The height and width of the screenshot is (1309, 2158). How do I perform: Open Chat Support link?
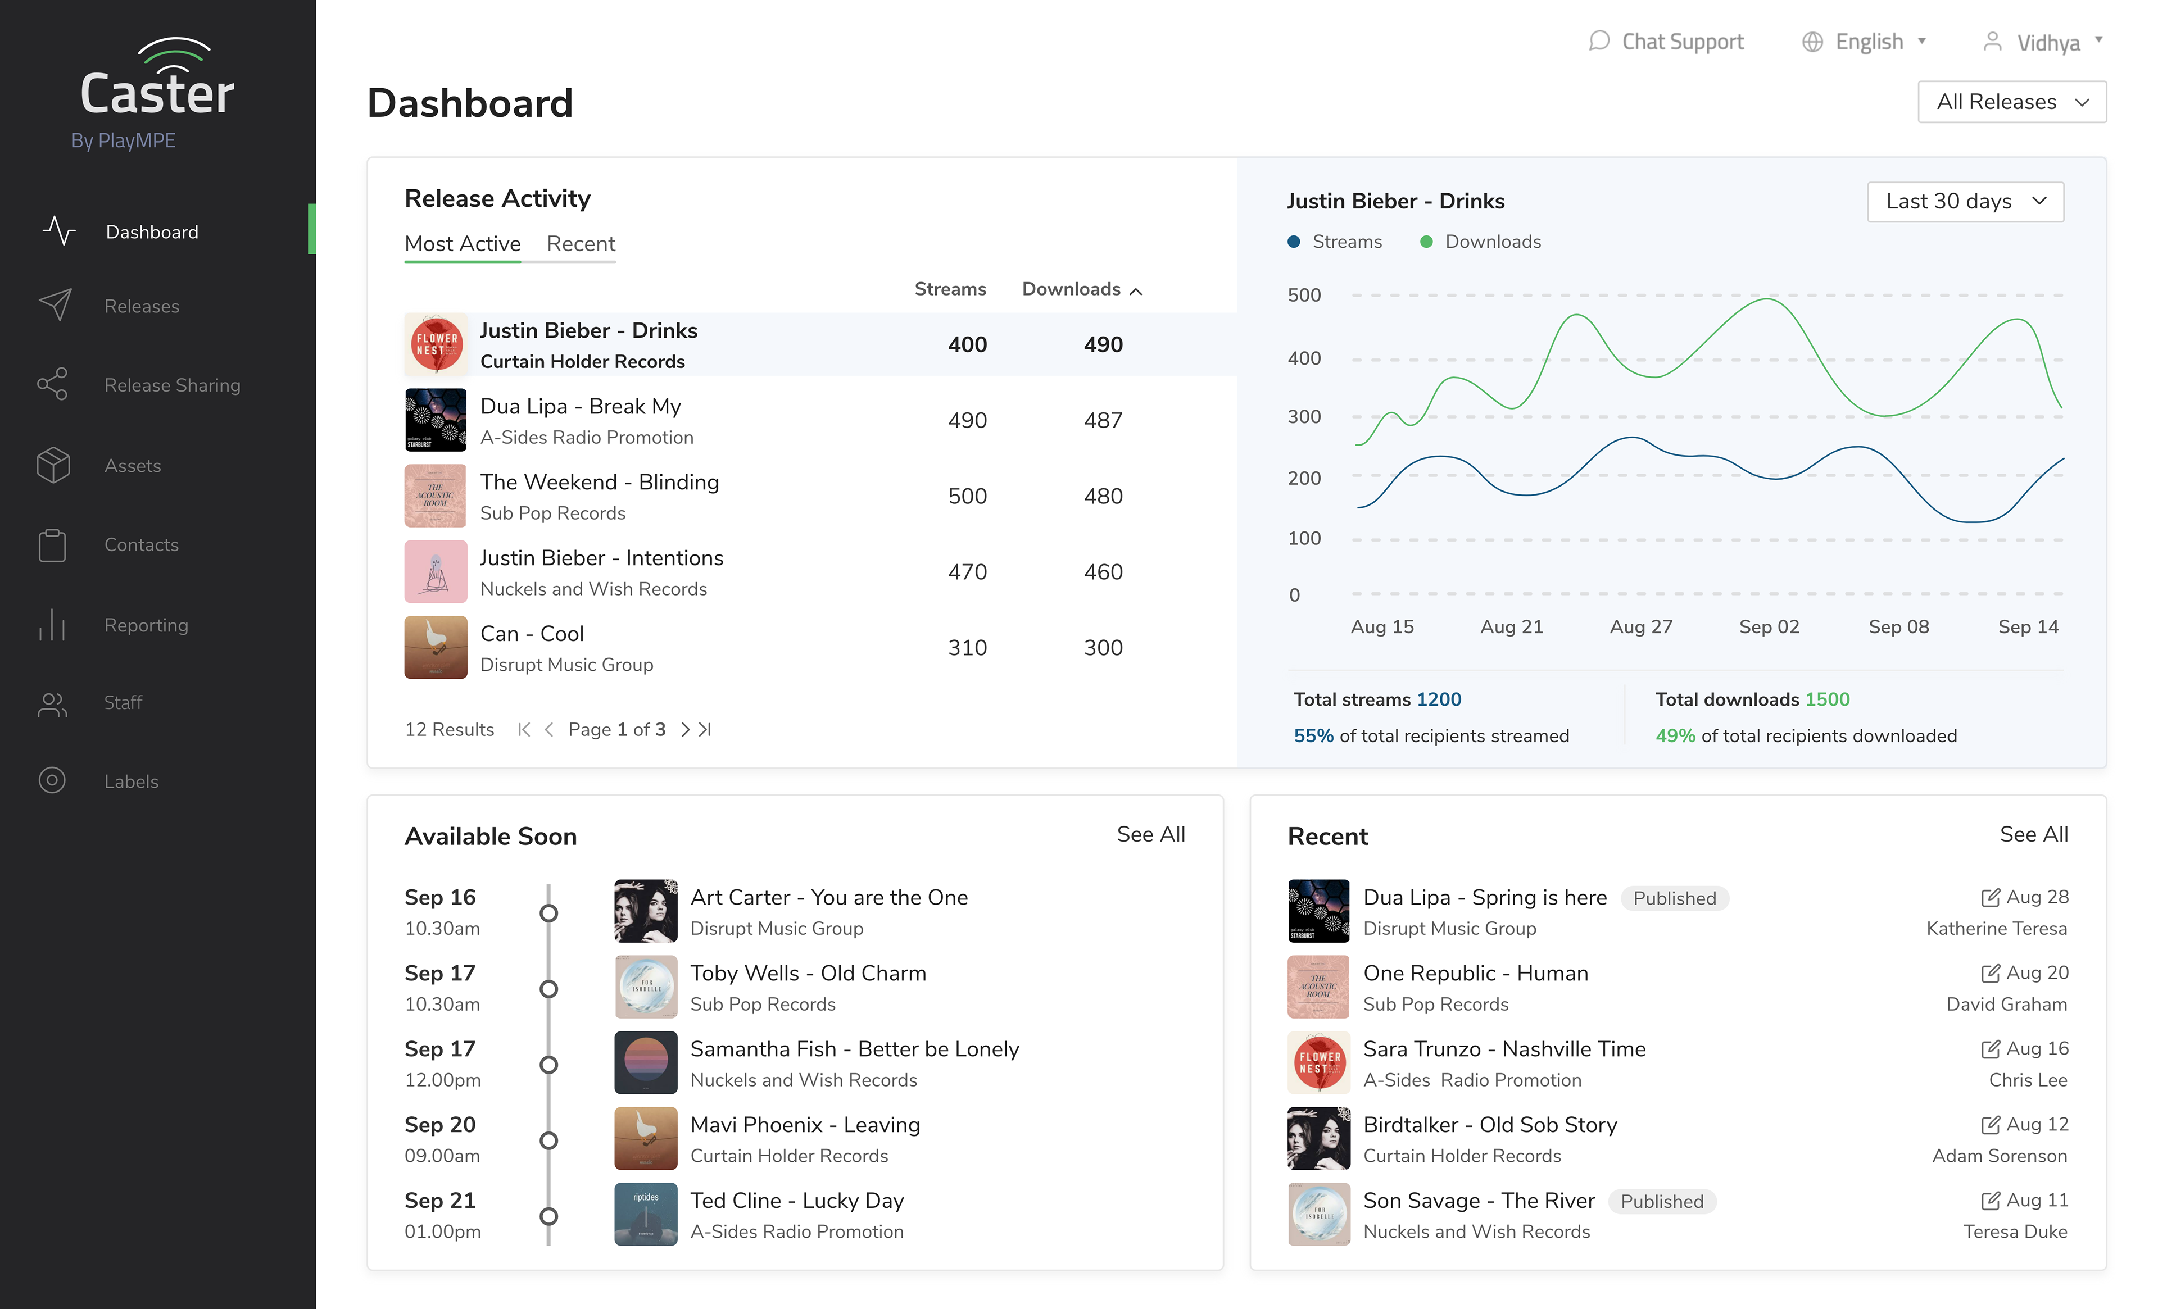coord(1683,41)
